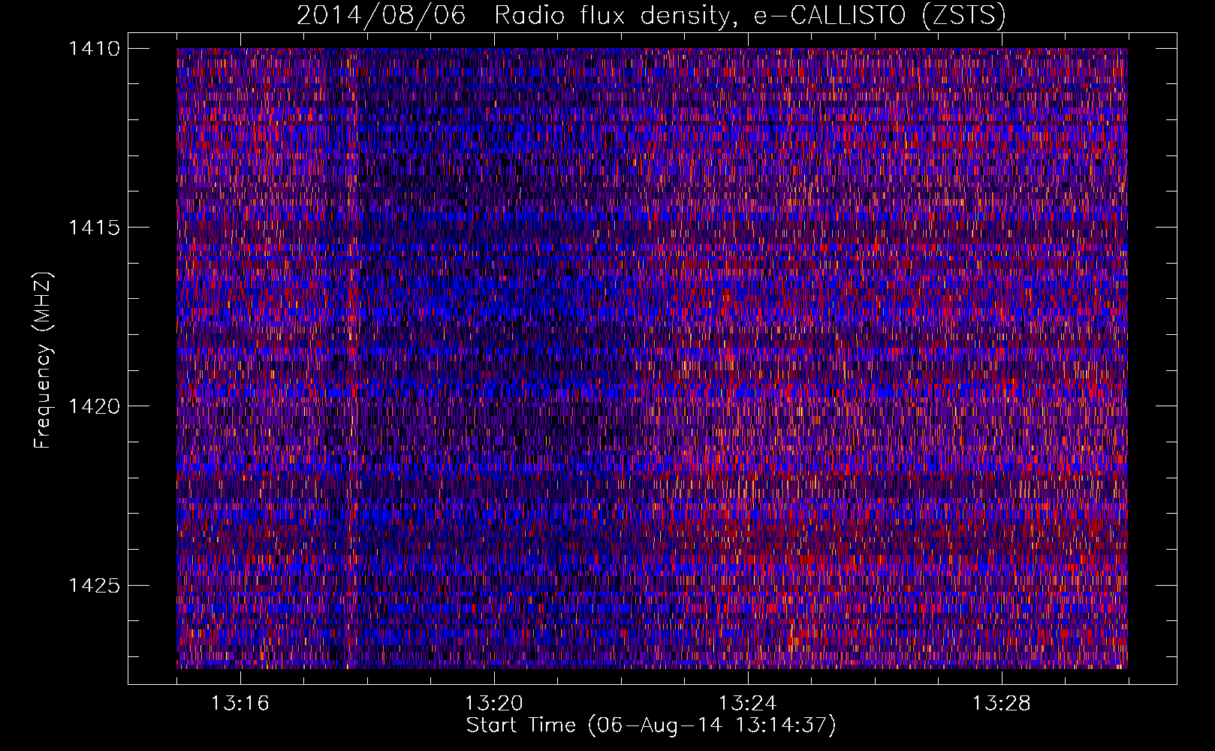Click the 13:20 time axis label
This screenshot has height=751, width=1215.
point(493,703)
